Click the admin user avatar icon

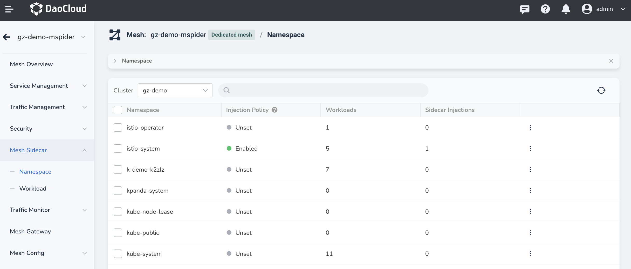[587, 9]
